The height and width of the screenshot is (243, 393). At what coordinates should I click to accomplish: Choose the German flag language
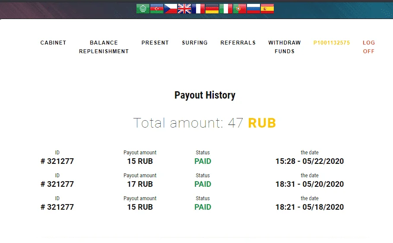click(212, 9)
